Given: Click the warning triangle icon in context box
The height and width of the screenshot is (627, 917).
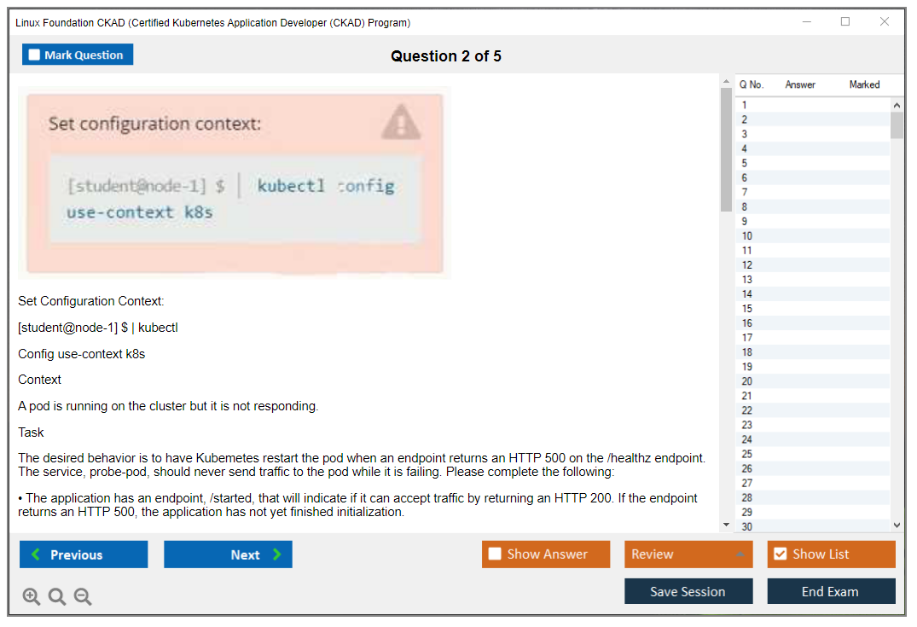Looking at the screenshot, I should point(400,123).
